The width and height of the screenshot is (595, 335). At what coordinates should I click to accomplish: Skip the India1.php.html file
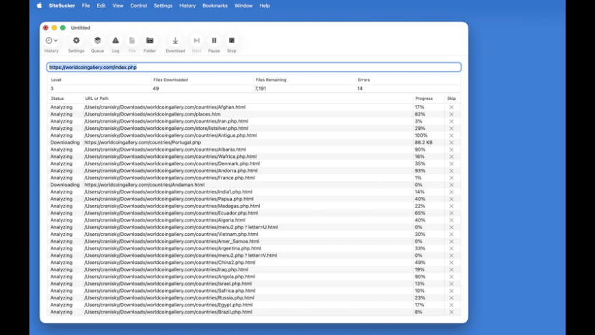click(451, 192)
